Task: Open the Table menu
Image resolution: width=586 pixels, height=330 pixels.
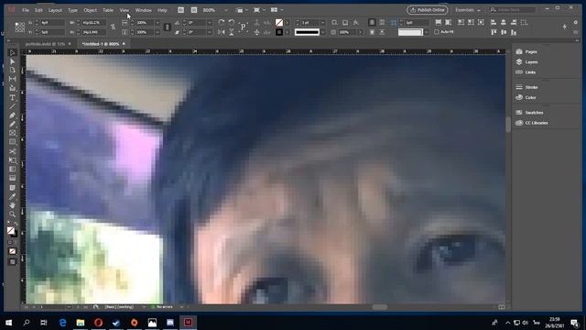Action: (x=108, y=10)
